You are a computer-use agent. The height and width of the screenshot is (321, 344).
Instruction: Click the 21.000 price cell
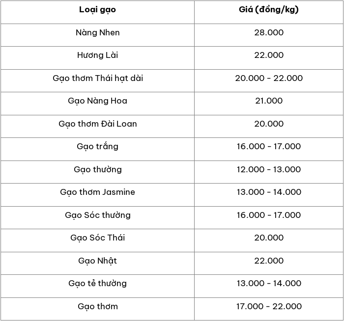tap(269, 104)
